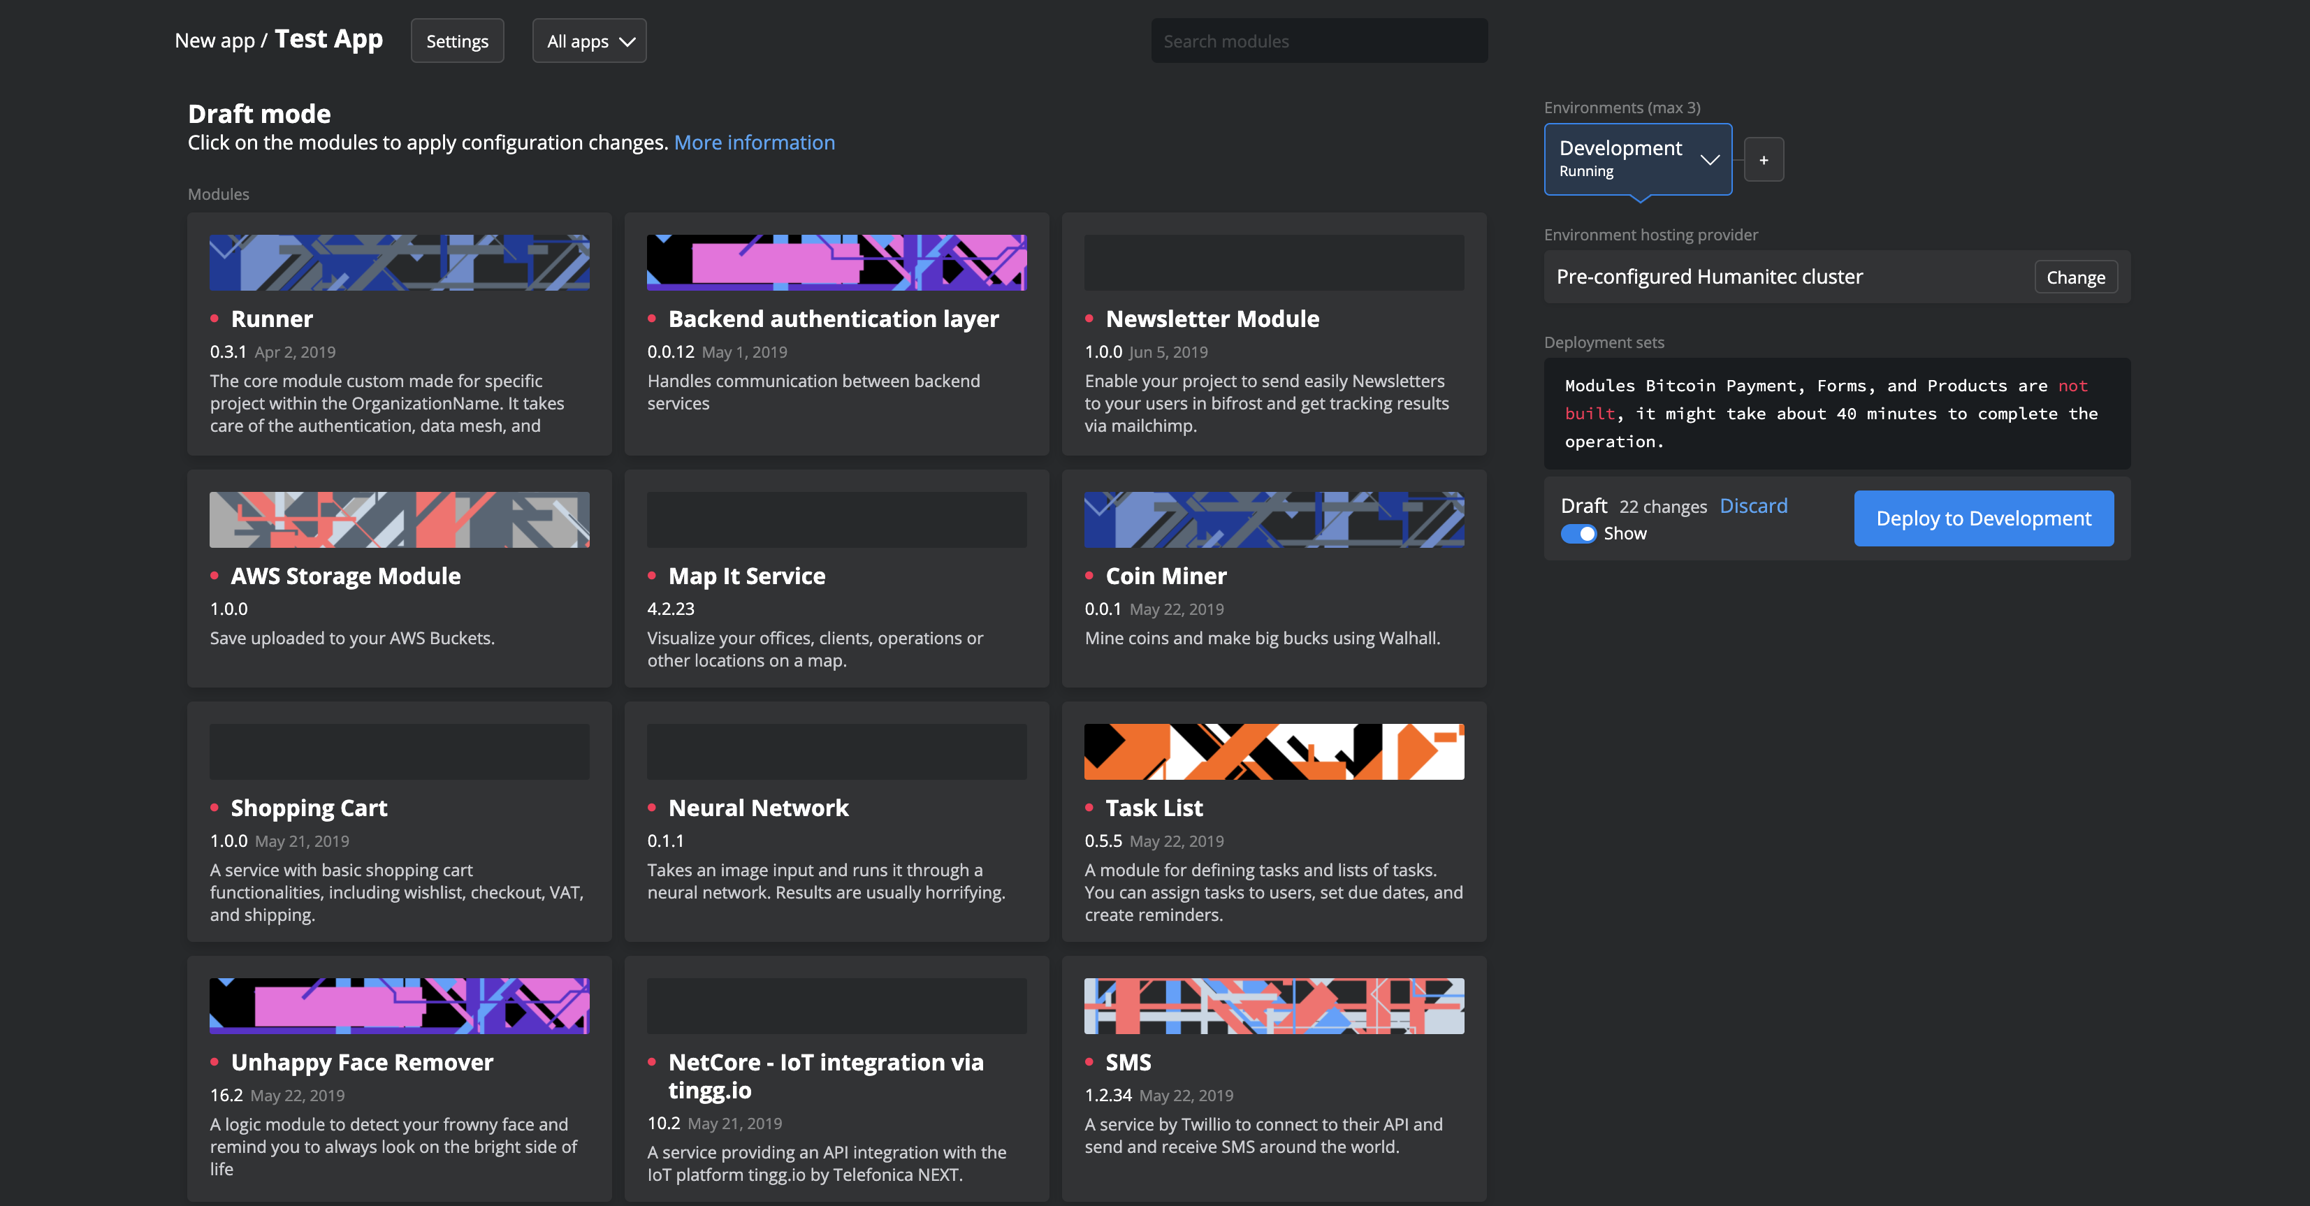Image resolution: width=2310 pixels, height=1206 pixels.
Task: Click the AWS Storage Module banner image
Action: coord(399,519)
